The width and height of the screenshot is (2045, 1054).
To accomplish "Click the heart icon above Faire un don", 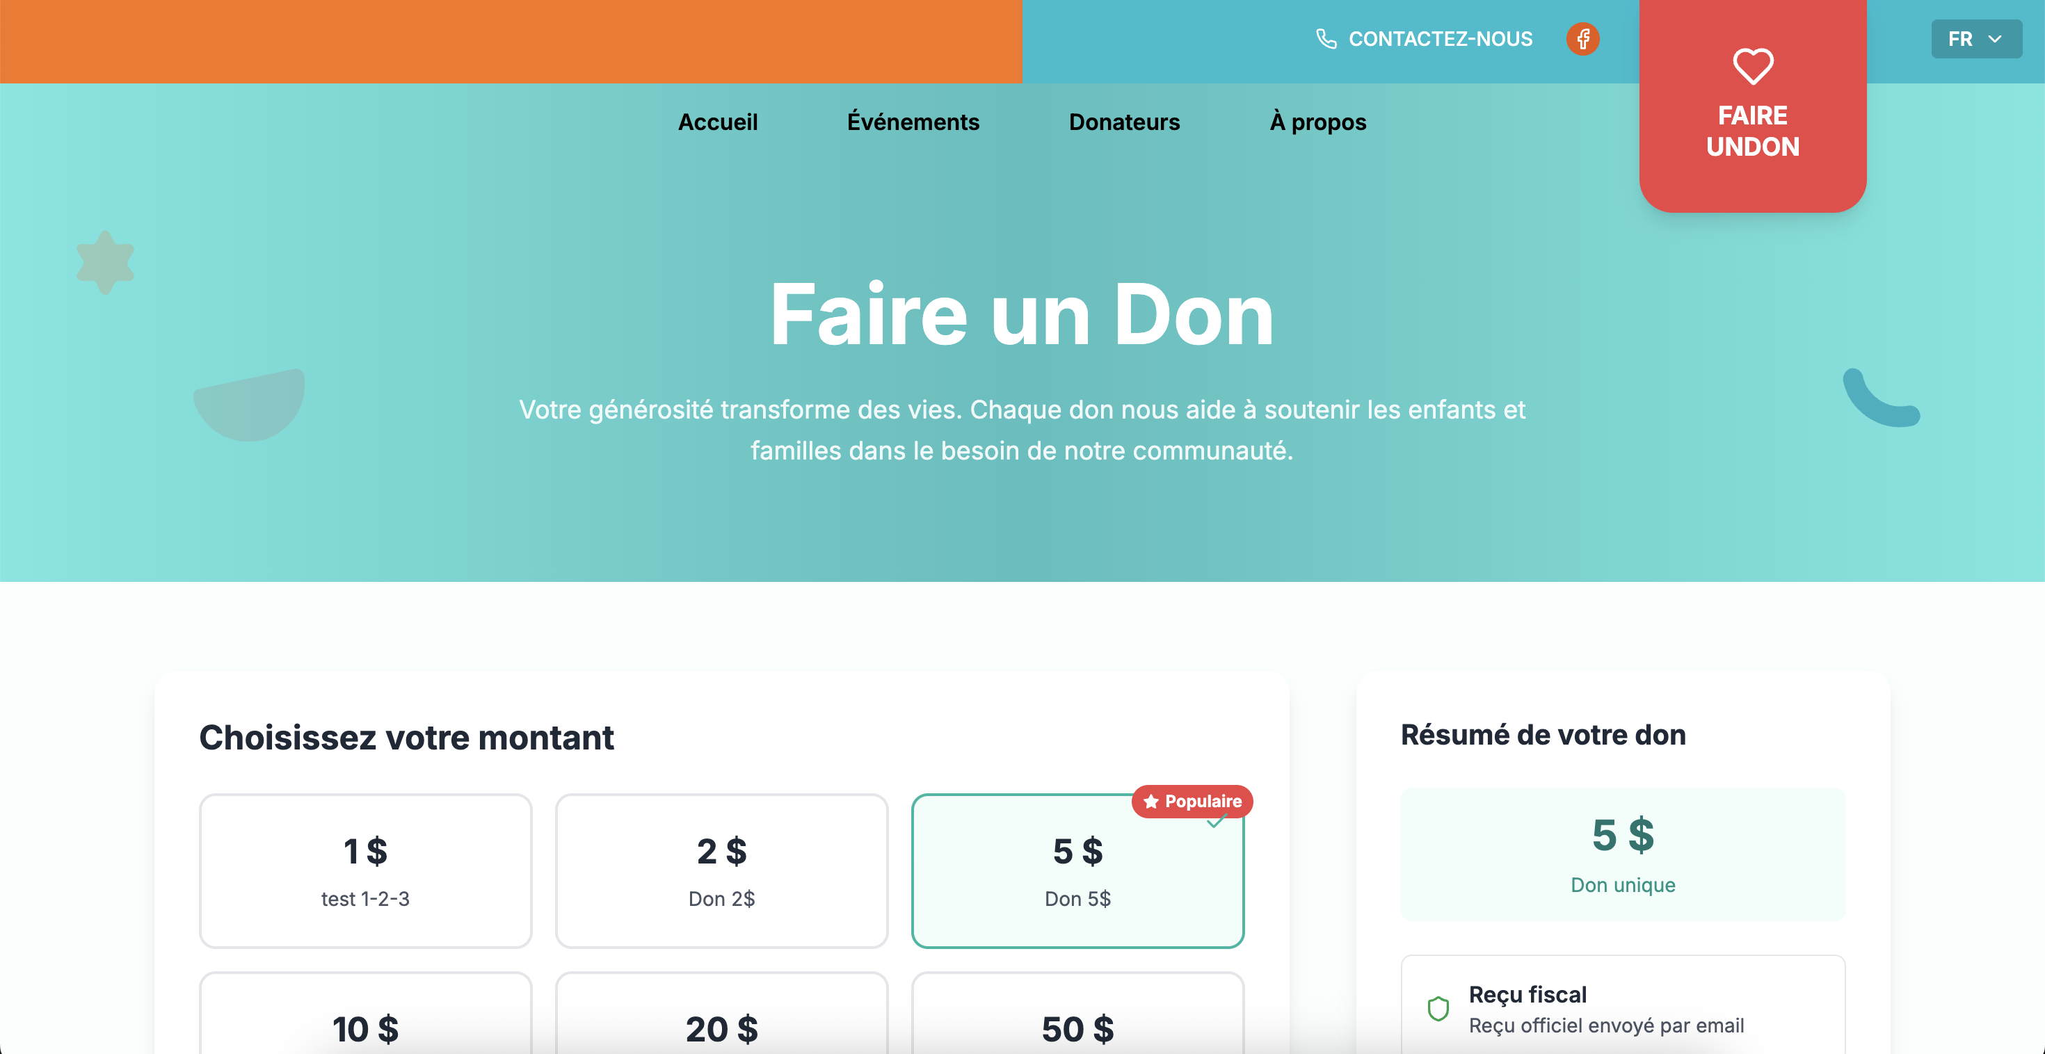I will click(x=1752, y=66).
